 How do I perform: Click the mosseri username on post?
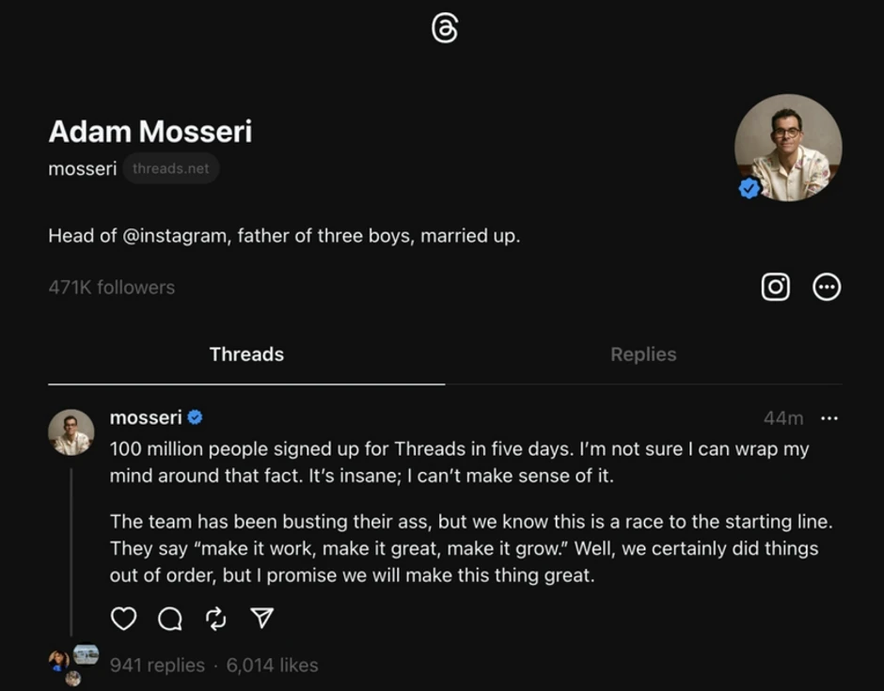click(146, 417)
